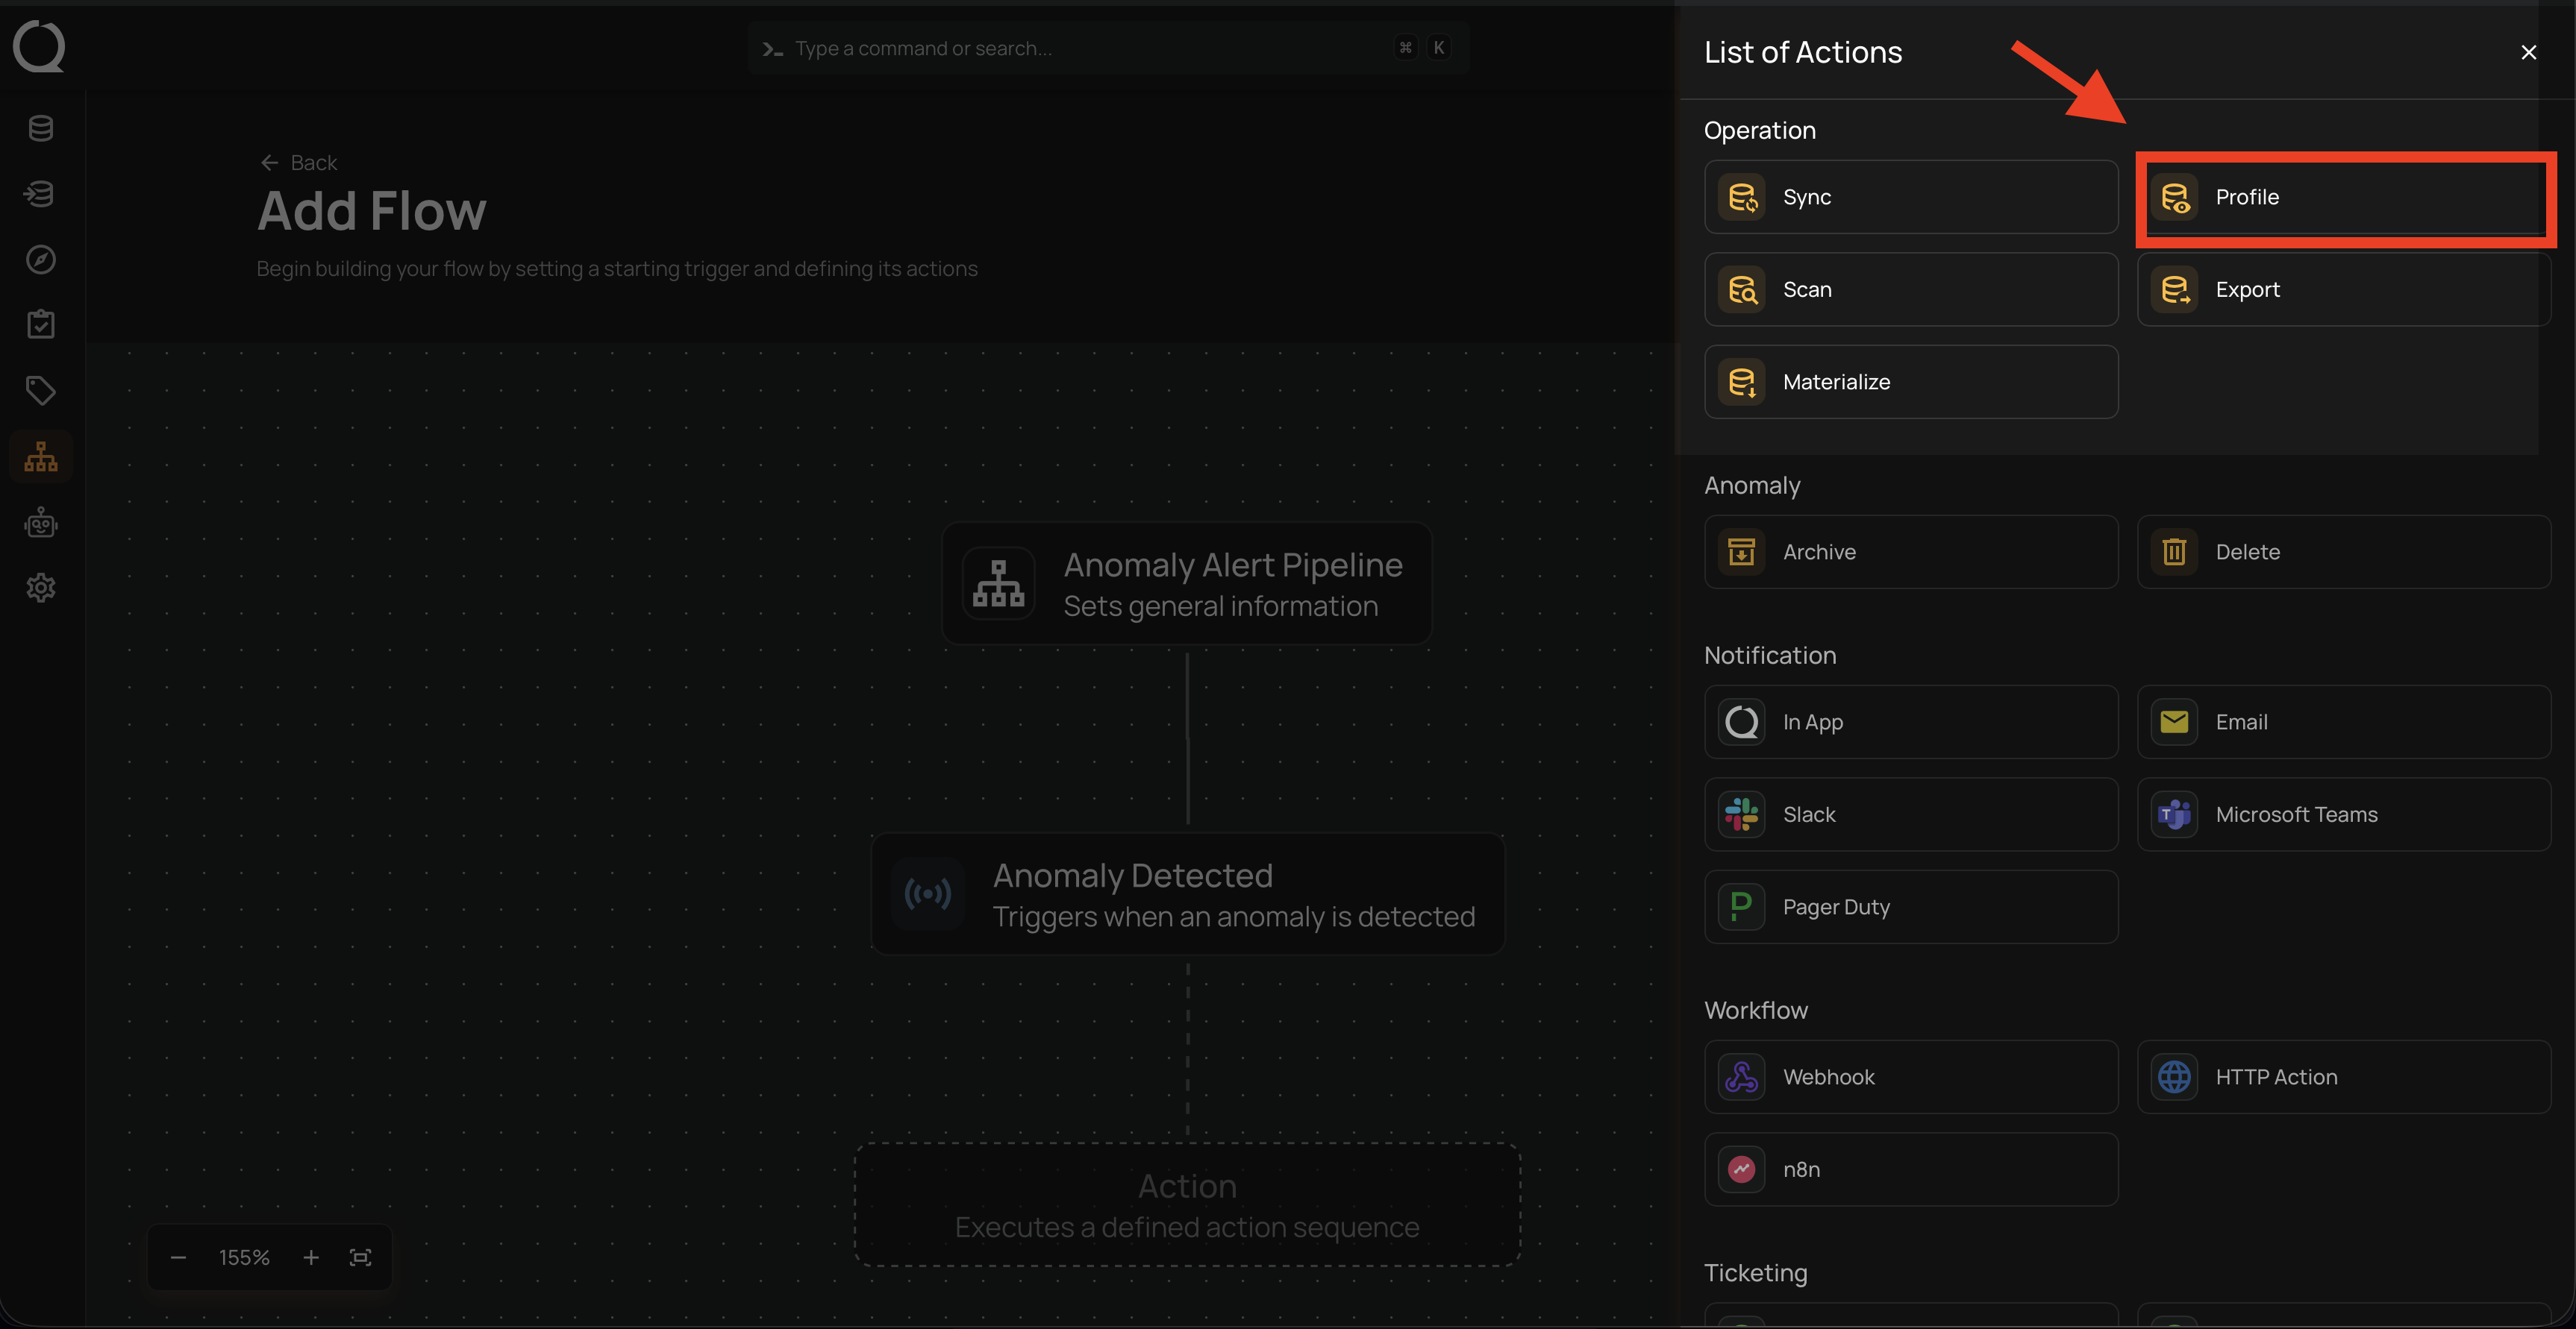Image resolution: width=2576 pixels, height=1329 pixels.
Task: Add the n8n workflow action
Action: 1910,1169
